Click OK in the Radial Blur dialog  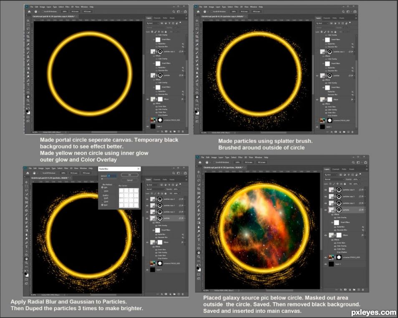click(130, 175)
